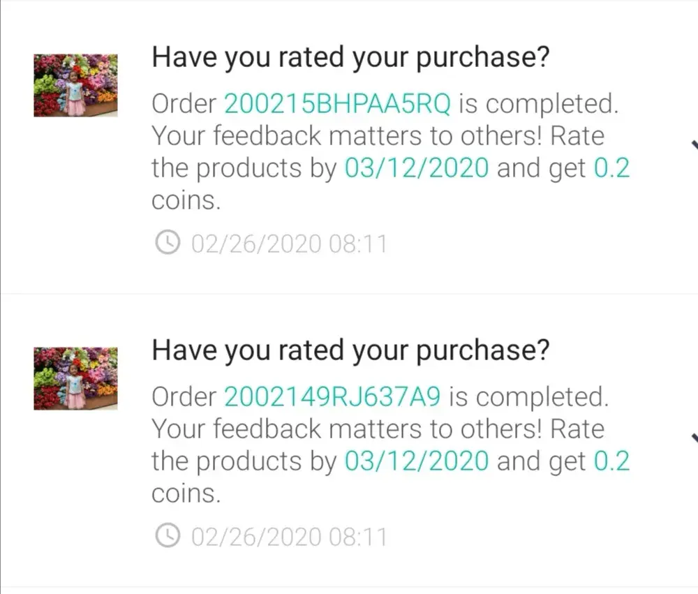The height and width of the screenshot is (594, 698).
Task: Click clock icon in order 2002149RJ637A9 notification
Action: pos(166,537)
